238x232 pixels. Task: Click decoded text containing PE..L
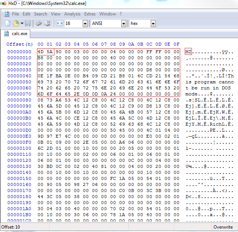[x=209, y=130]
